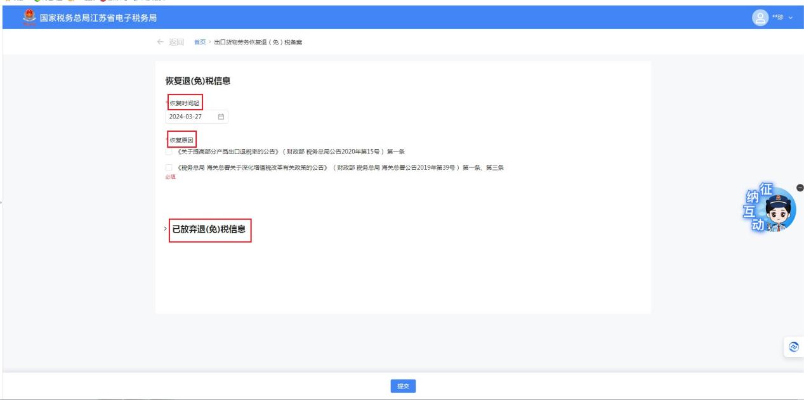Image resolution: width=804 pixels, height=400 pixels.
Task: Click the tax bureau emblem logo
Action: [x=27, y=17]
